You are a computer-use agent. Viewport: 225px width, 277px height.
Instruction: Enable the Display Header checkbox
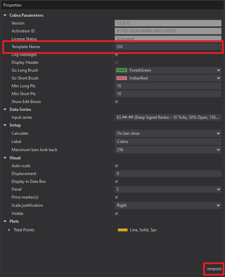(117, 62)
